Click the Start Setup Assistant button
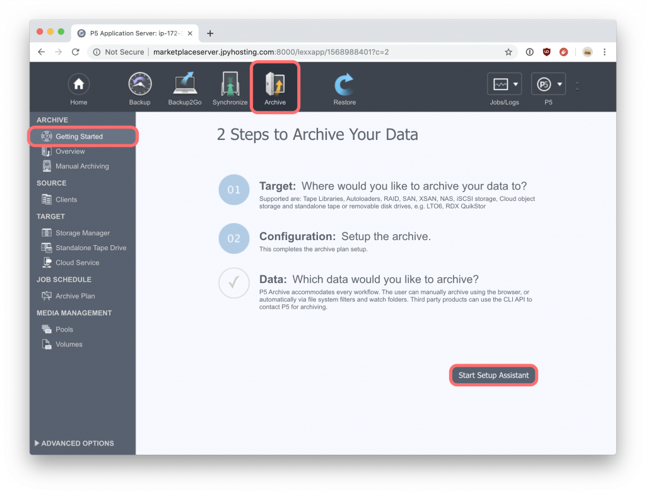Image resolution: width=646 pixels, height=494 pixels. [493, 375]
